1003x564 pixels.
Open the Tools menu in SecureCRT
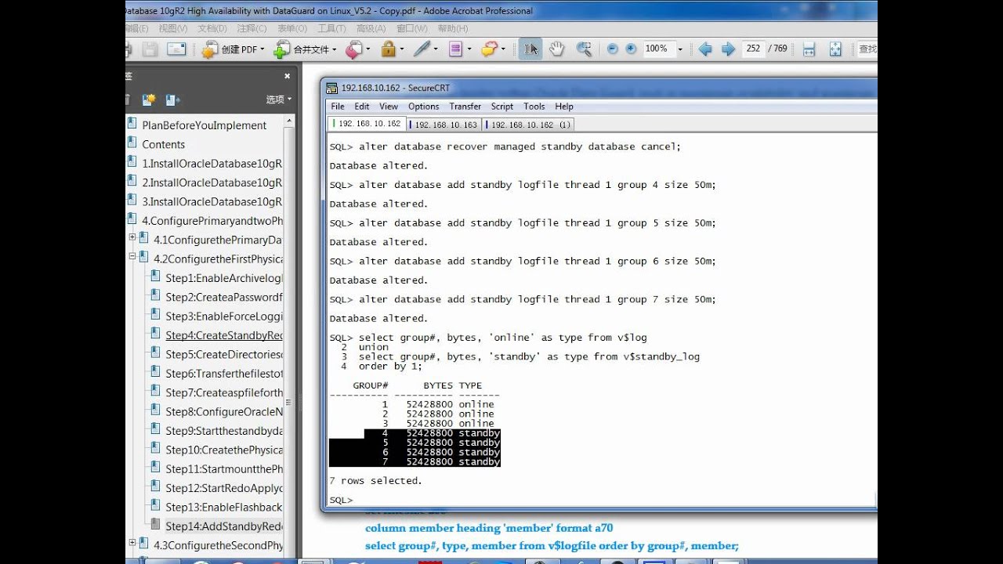pyautogui.click(x=534, y=107)
